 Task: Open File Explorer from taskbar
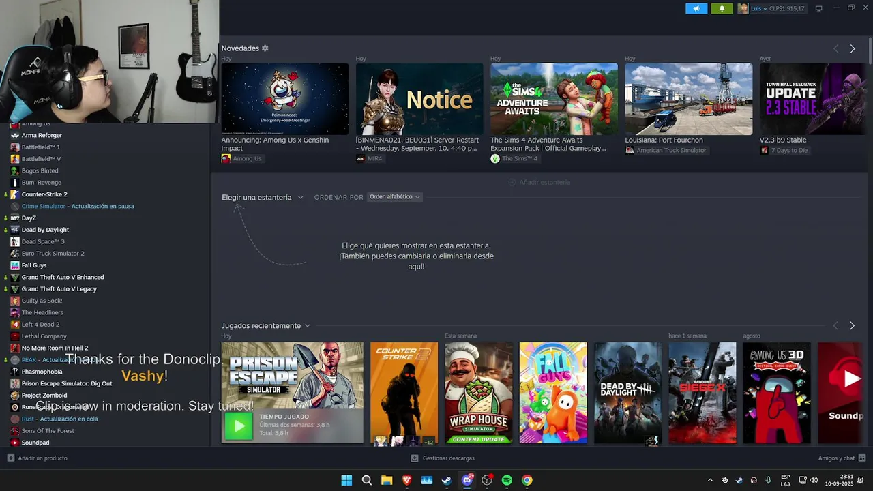(x=387, y=480)
